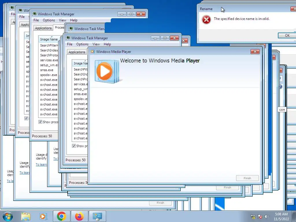Click the Control Panel taskbar icon
296x222 pixels.
tap(97, 216)
